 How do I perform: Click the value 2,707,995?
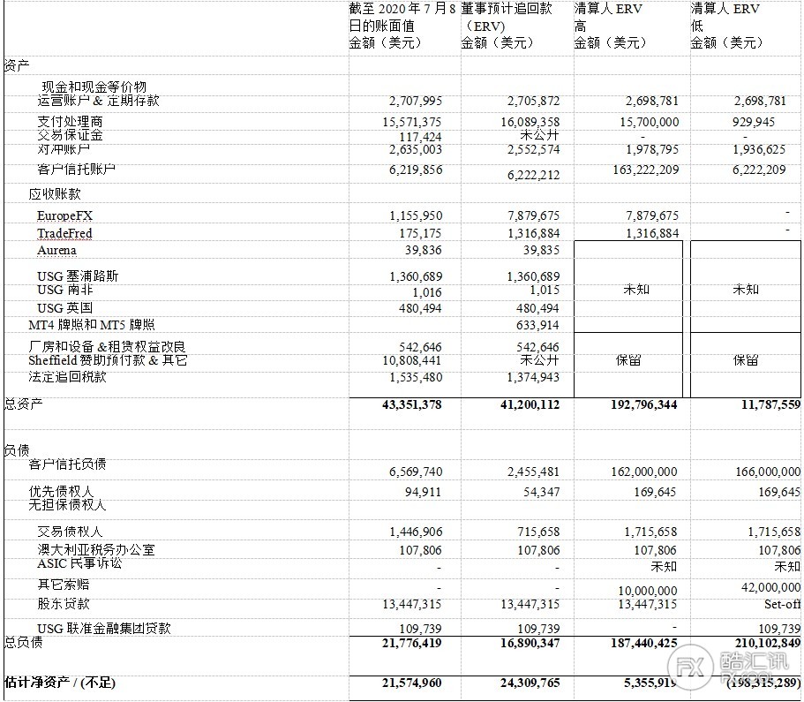tap(416, 101)
